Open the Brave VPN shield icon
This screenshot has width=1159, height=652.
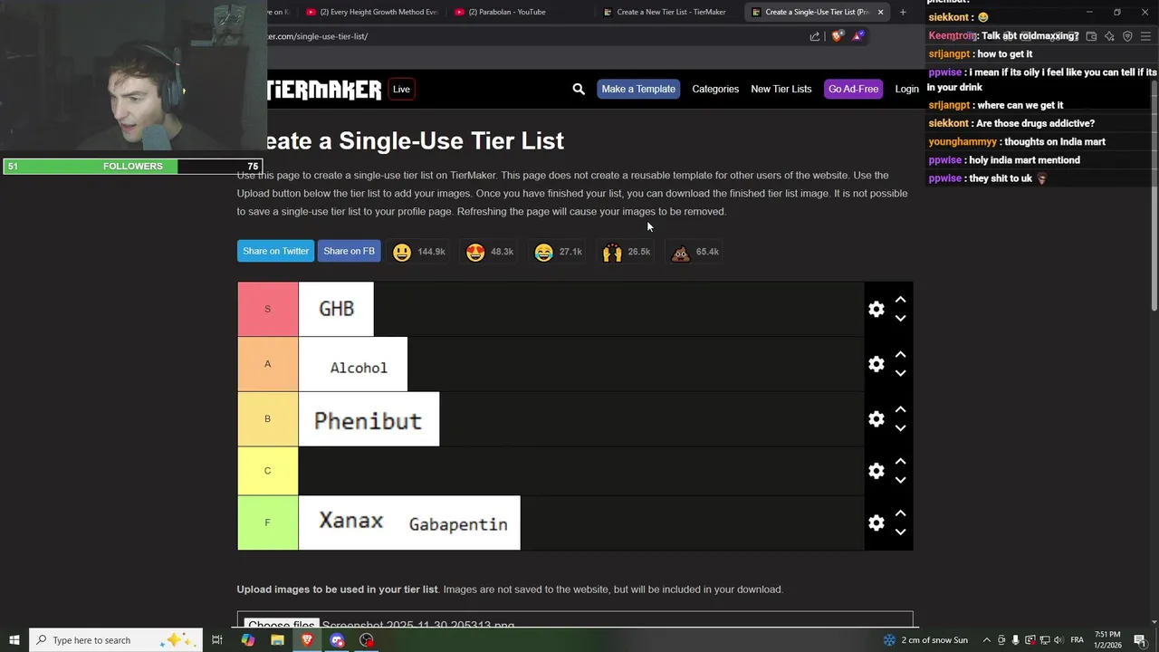[1127, 36]
